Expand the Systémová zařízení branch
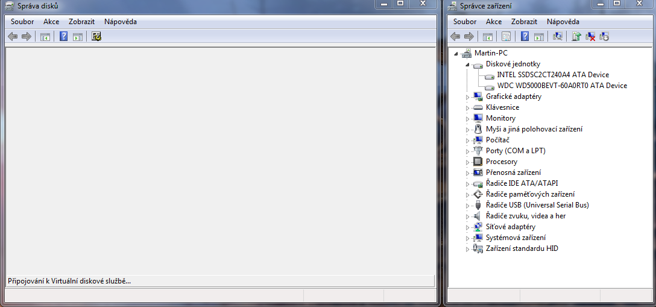Screen dimensions: 656x307 [x=468, y=238]
